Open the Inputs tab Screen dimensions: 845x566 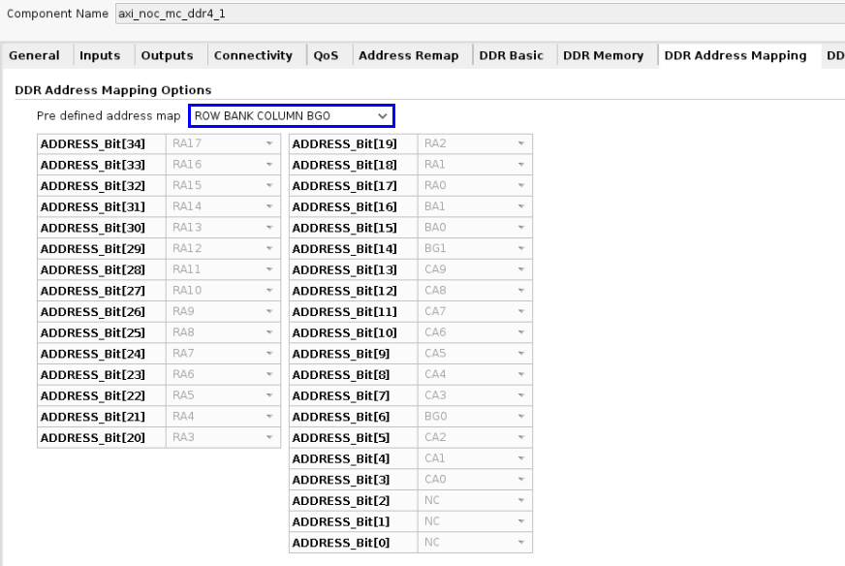(x=100, y=56)
